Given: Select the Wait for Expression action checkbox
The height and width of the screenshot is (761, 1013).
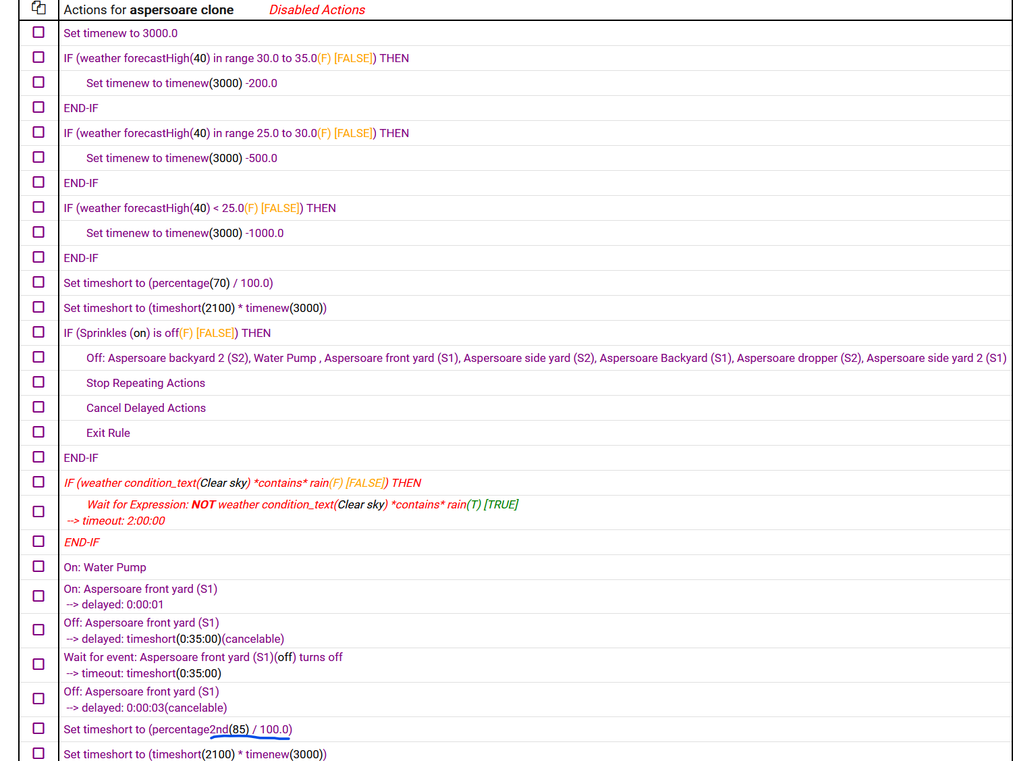Looking at the screenshot, I should click(38, 512).
